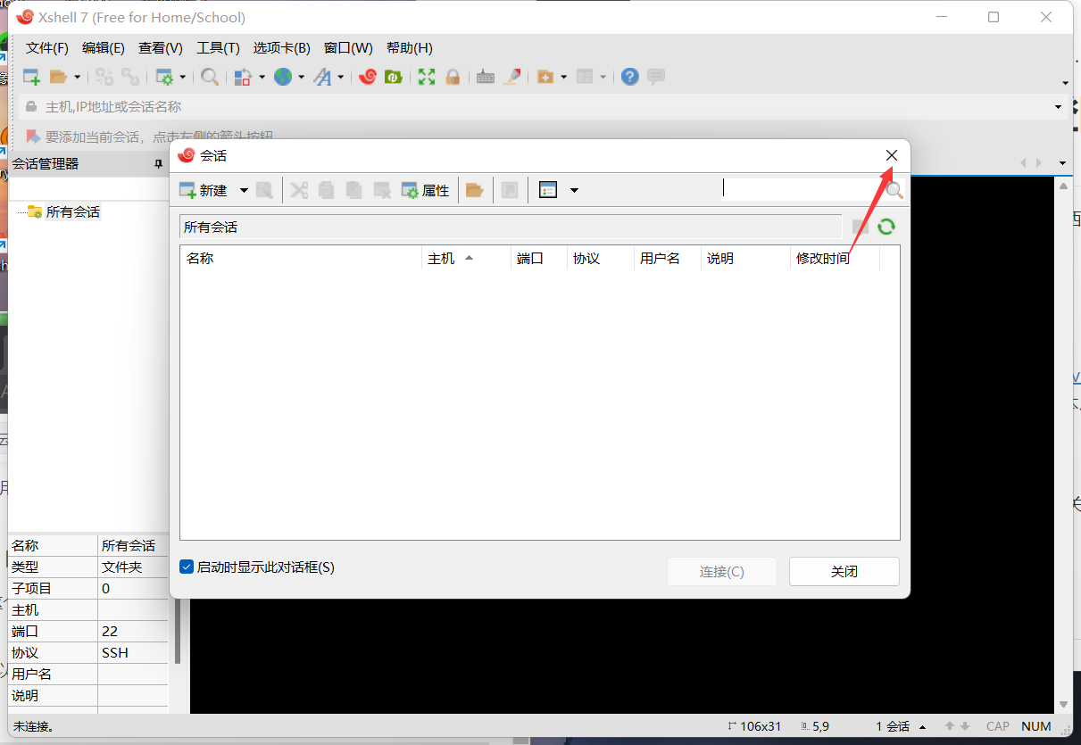The height and width of the screenshot is (745, 1081).
Task: Open the 工具(T) menu
Action: click(218, 48)
